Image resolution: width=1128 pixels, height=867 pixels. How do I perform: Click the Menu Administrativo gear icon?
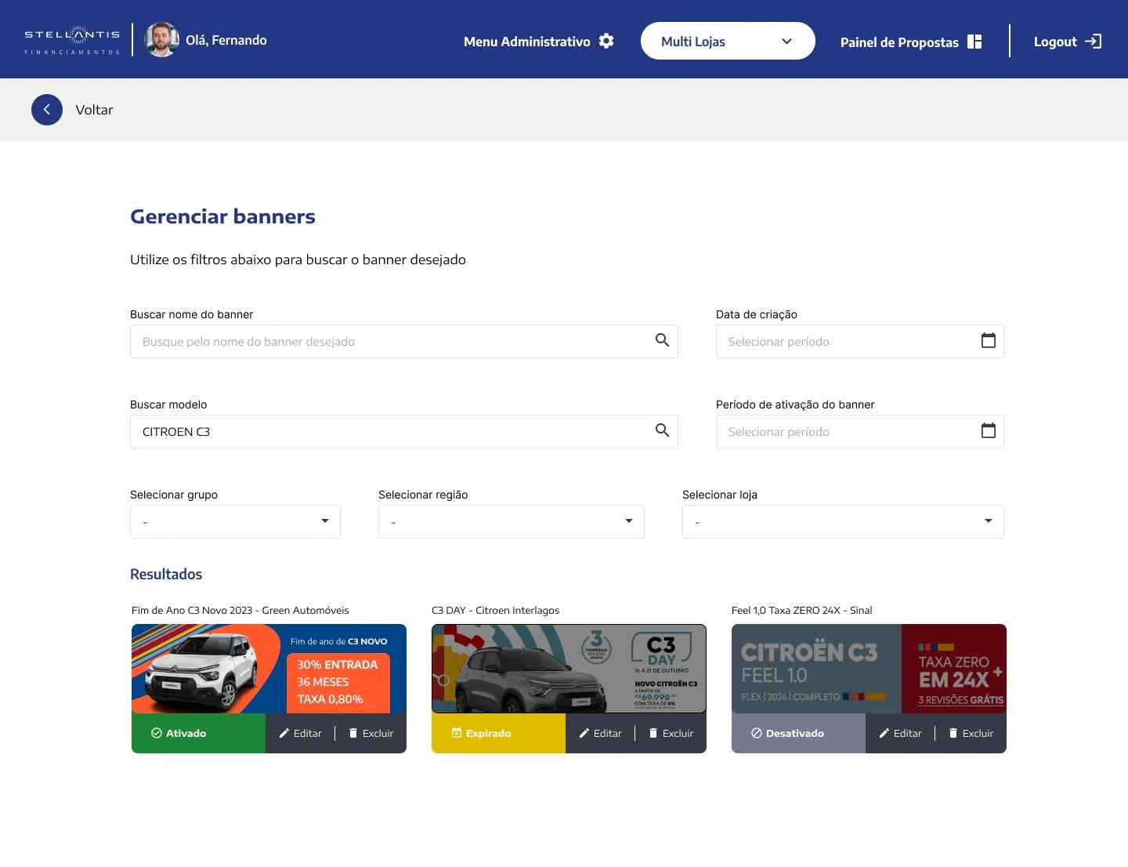[606, 41]
